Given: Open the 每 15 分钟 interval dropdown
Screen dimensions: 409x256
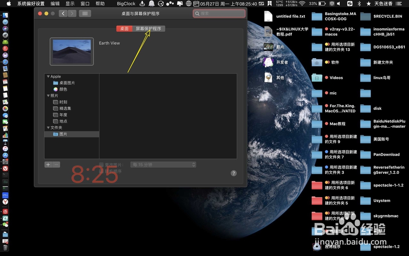Looking at the screenshot, I should click(x=163, y=165).
